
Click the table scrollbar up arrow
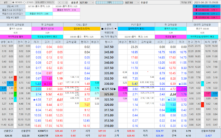point(219,41)
